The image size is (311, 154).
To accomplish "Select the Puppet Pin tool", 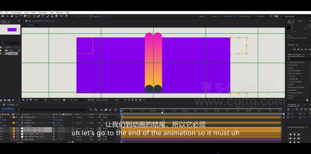I will point(66,16).
